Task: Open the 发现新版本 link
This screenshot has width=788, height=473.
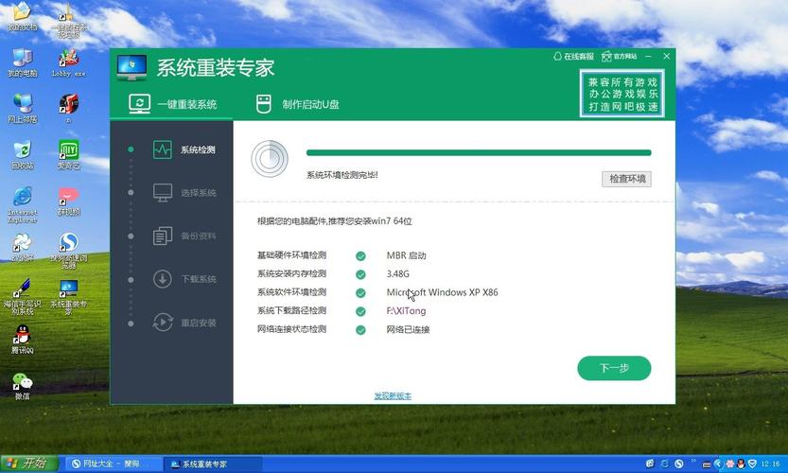Action: 393,395
